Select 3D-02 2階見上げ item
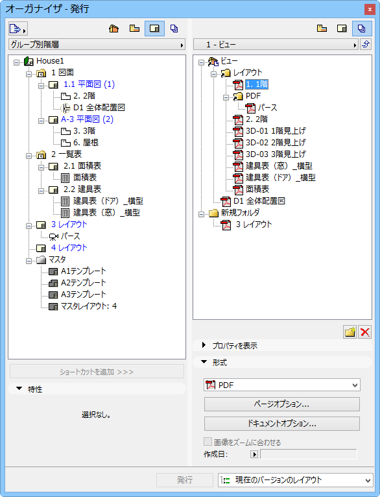Image resolution: width=380 pixels, height=497 pixels. click(276, 143)
